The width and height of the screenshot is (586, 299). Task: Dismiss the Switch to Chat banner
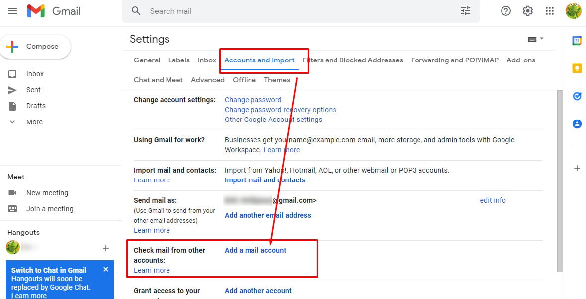(106, 269)
